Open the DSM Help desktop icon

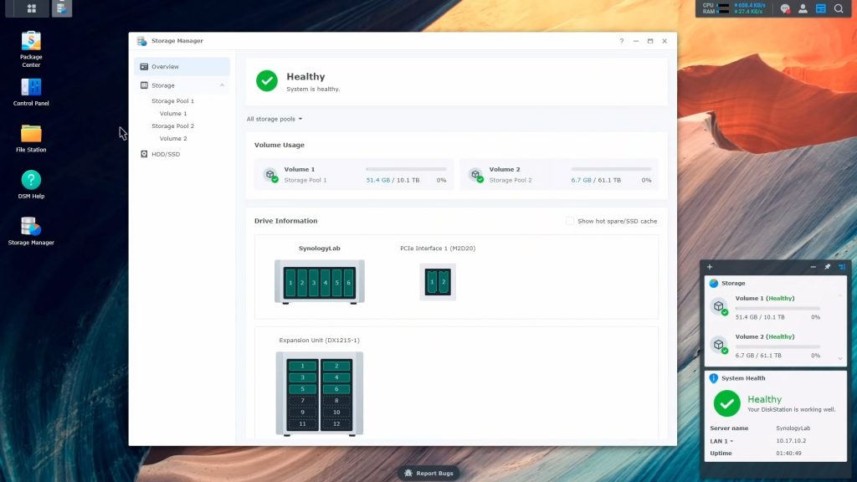[31, 185]
